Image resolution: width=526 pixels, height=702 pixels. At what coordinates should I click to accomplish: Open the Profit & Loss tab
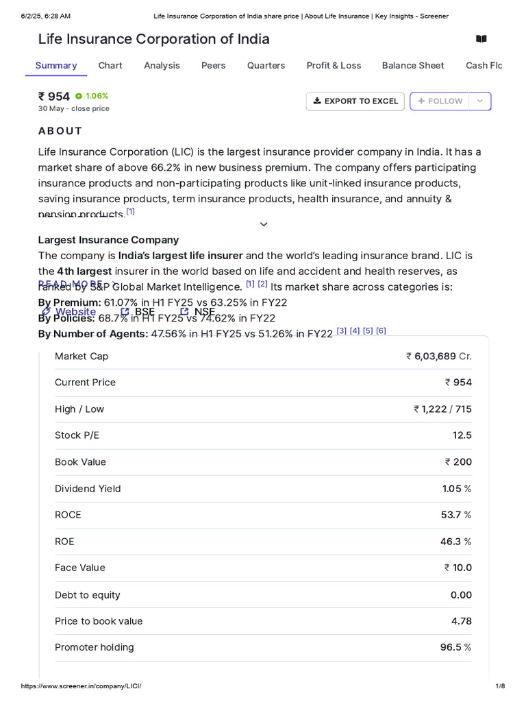coord(334,65)
